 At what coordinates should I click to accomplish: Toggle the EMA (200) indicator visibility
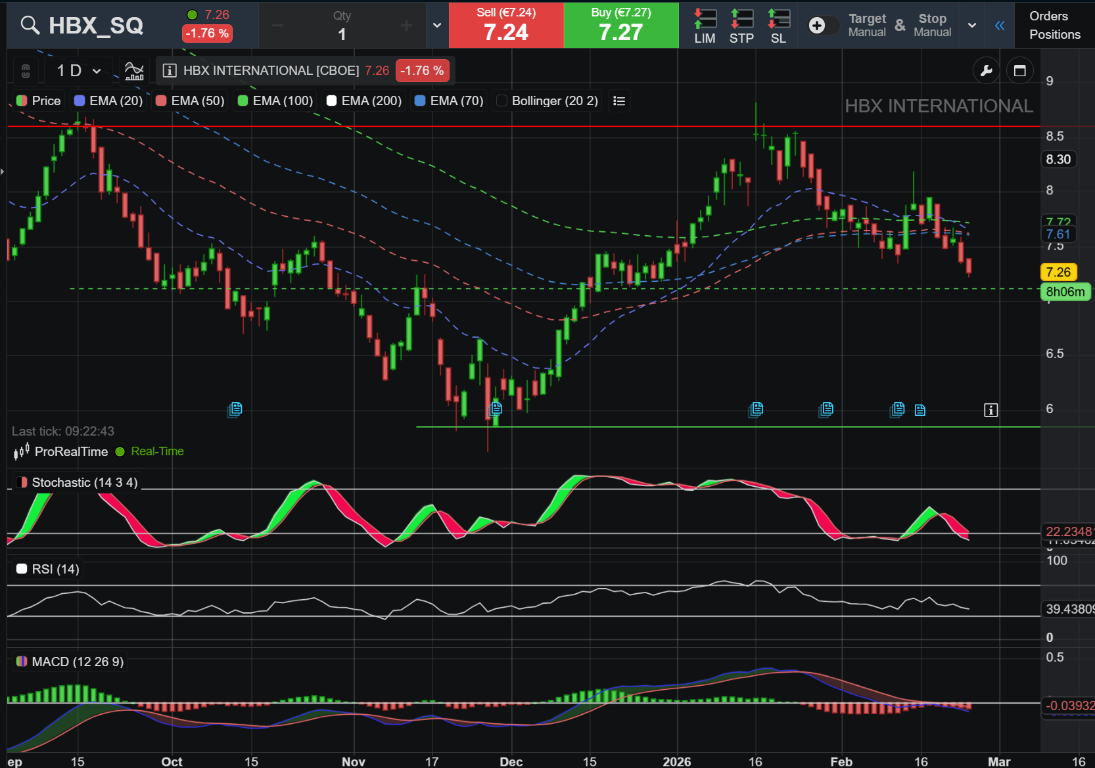(332, 101)
